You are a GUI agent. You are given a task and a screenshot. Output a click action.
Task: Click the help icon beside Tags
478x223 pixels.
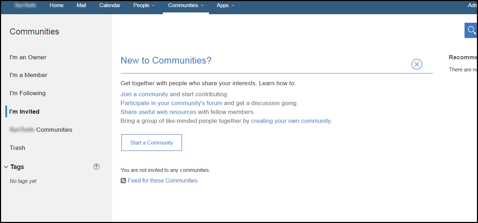[96, 167]
